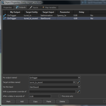Click the Copy button
The width and height of the screenshot is (106, 106).
35,102
